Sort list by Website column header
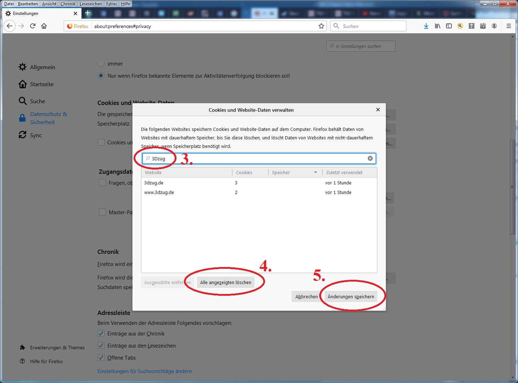Screen dimensions: 518x383 pos(187,172)
